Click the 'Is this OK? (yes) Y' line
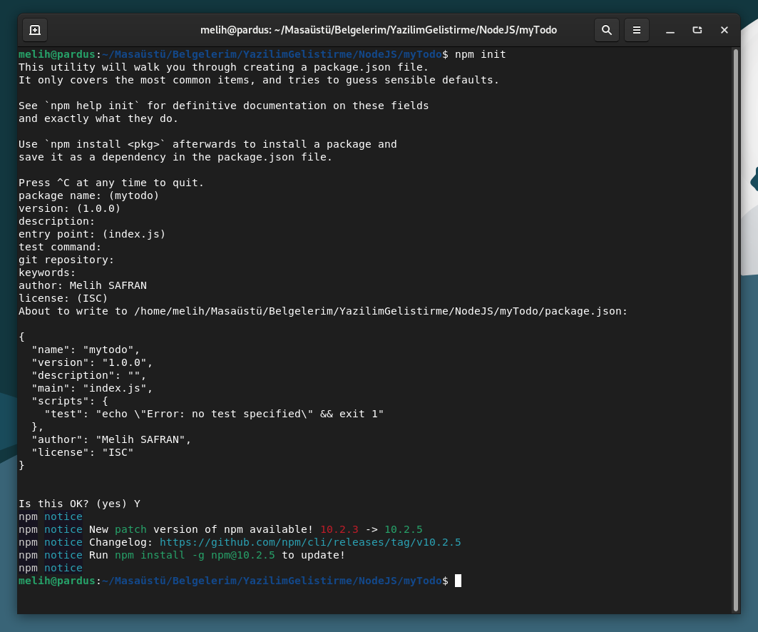This screenshot has height=632, width=758. tap(79, 504)
